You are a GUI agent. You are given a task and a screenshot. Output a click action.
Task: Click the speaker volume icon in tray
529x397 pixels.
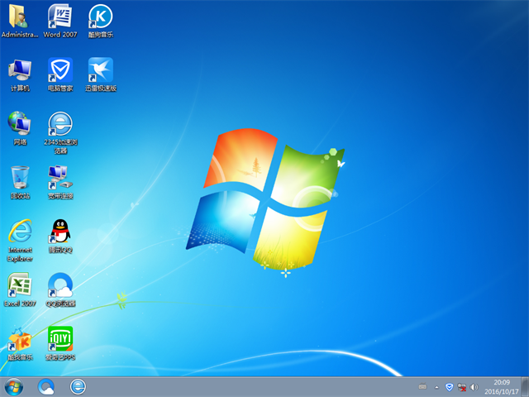(x=474, y=386)
